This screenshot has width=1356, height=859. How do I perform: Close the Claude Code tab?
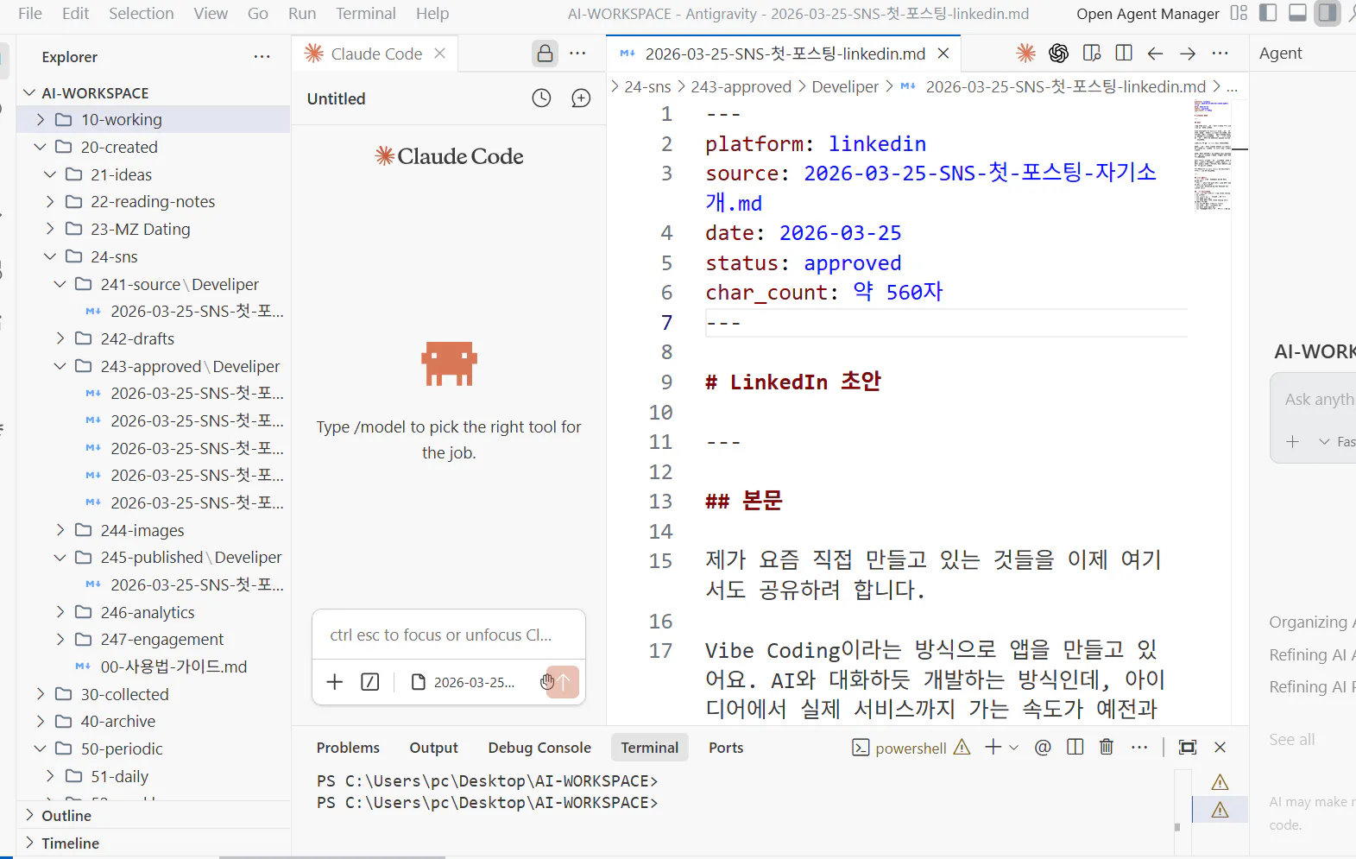pos(440,54)
